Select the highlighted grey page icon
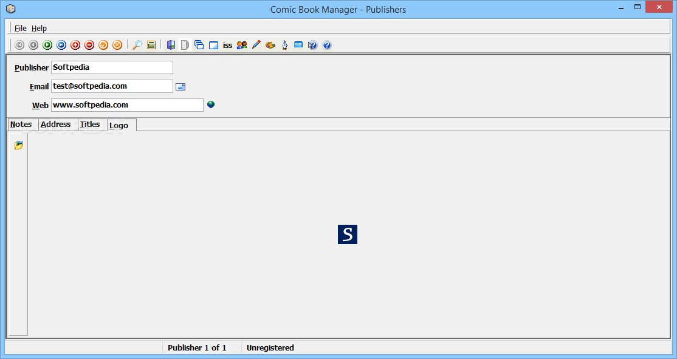 tap(185, 45)
